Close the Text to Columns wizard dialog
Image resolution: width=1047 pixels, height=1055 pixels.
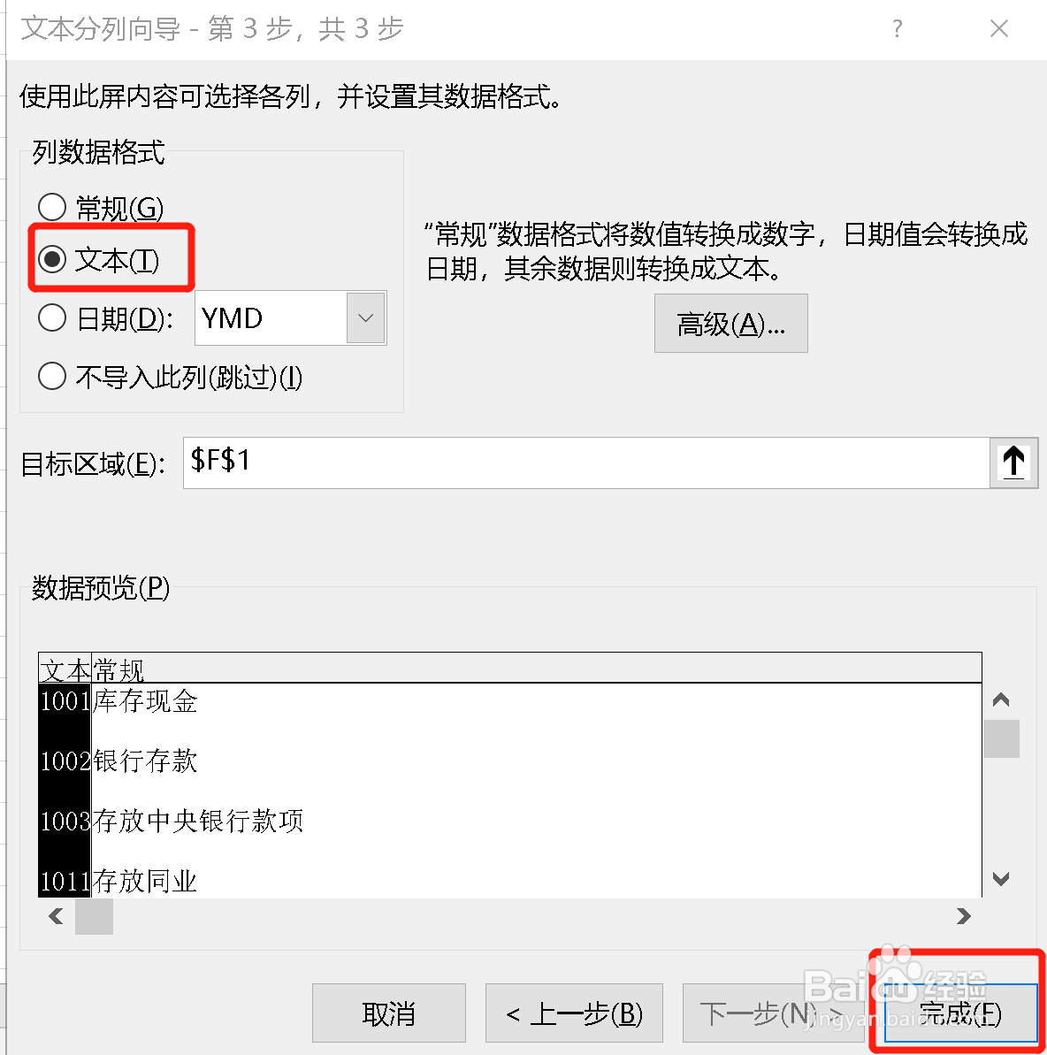(x=999, y=28)
